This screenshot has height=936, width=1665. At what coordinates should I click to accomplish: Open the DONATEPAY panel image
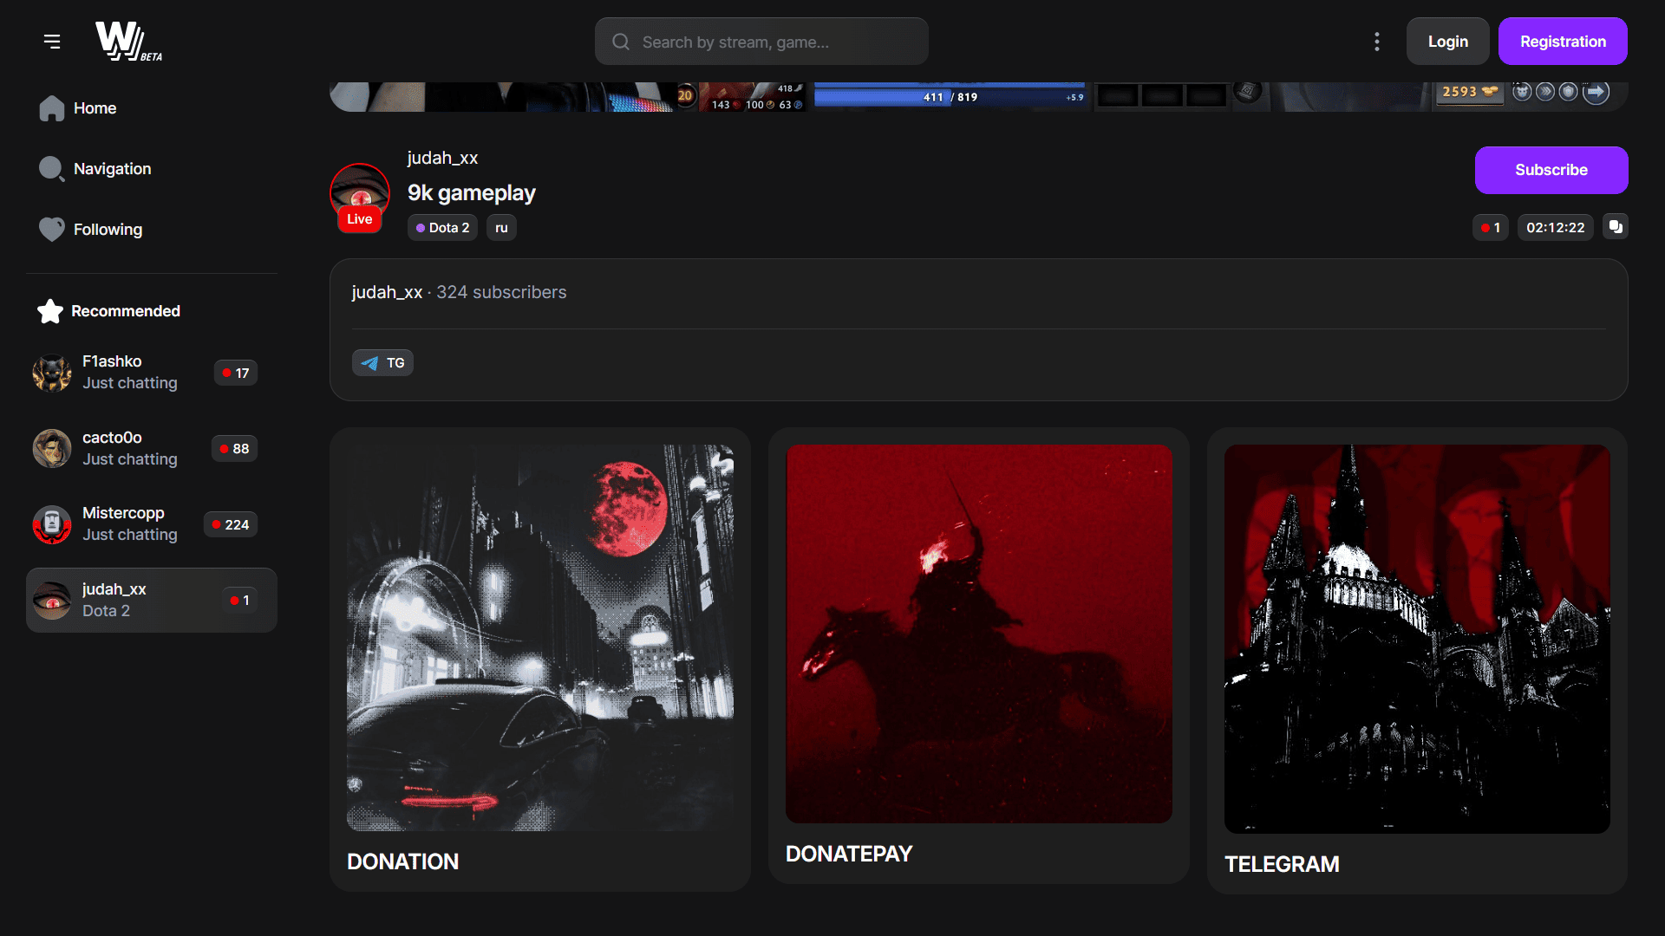(978, 634)
